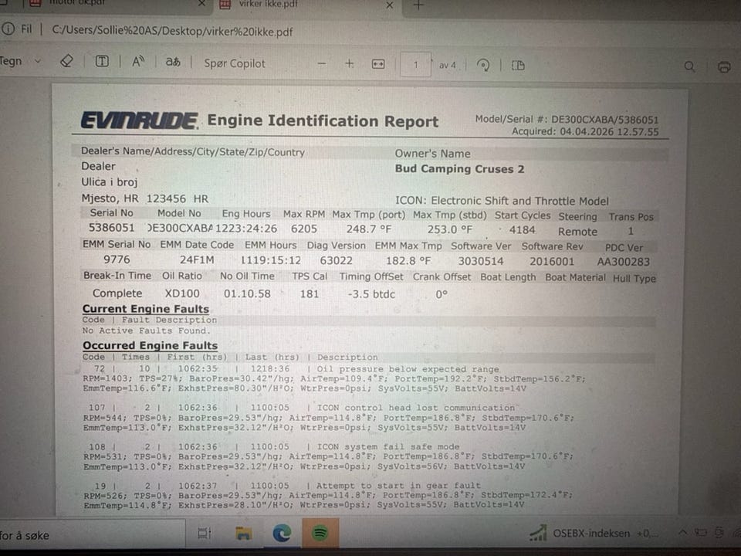Click the PDC Ver value AA300283
This screenshot has height=556, width=741.
[624, 262]
